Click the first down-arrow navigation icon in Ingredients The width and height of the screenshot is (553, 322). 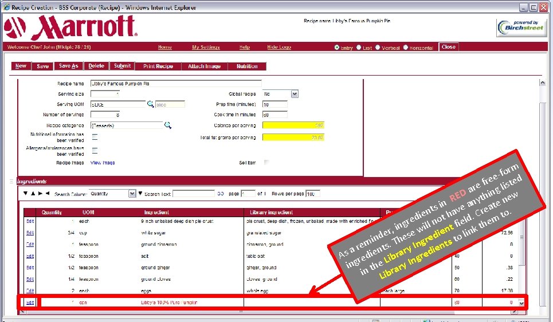point(25,193)
